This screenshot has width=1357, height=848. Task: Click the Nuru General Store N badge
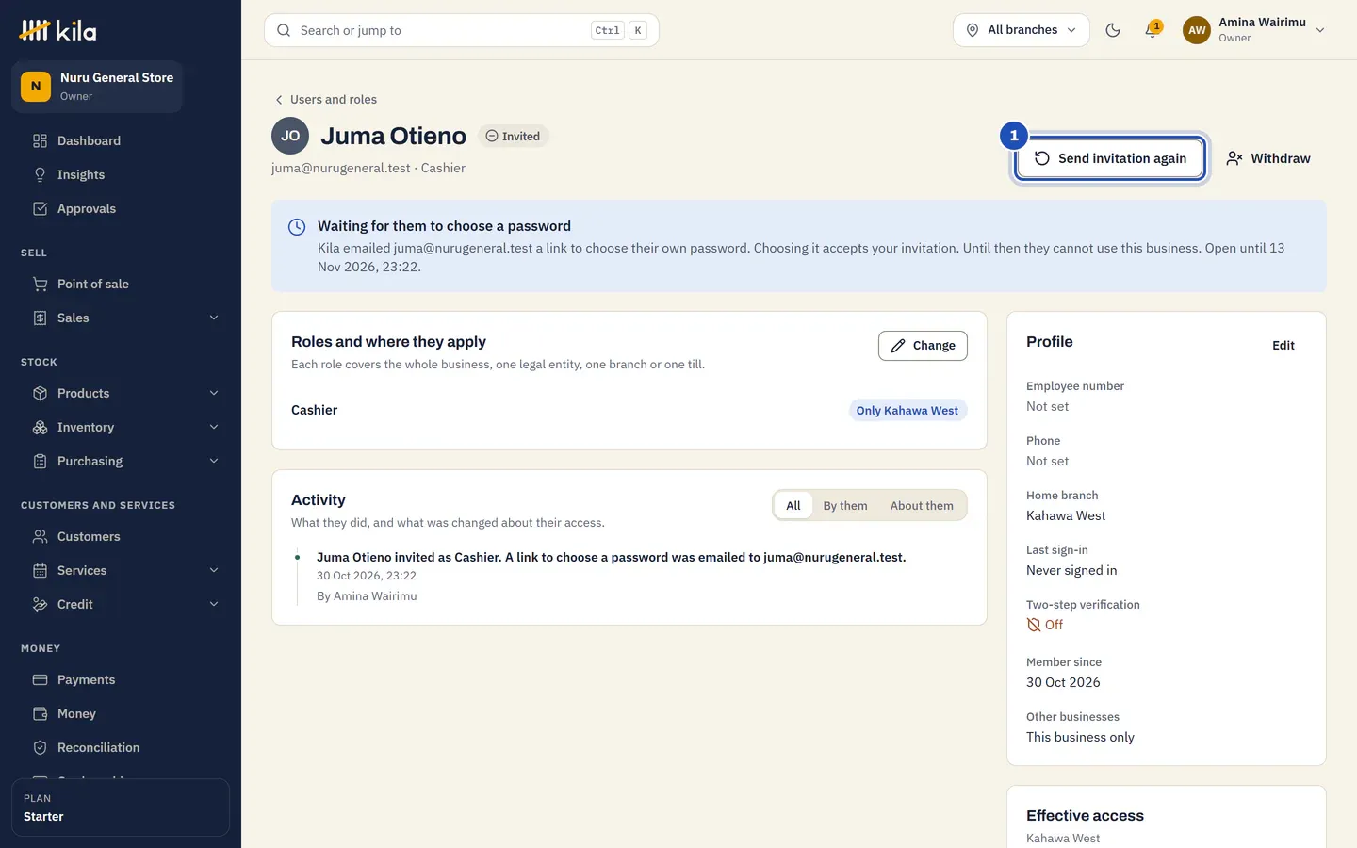pyautogui.click(x=36, y=87)
